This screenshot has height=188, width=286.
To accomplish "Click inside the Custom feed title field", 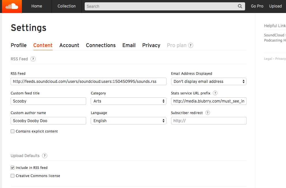I will click(48, 101).
